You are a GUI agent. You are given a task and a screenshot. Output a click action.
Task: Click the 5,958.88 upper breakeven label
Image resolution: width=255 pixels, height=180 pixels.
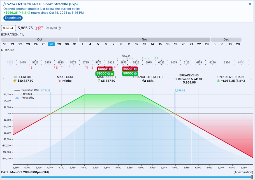pyautogui.click(x=180, y=91)
